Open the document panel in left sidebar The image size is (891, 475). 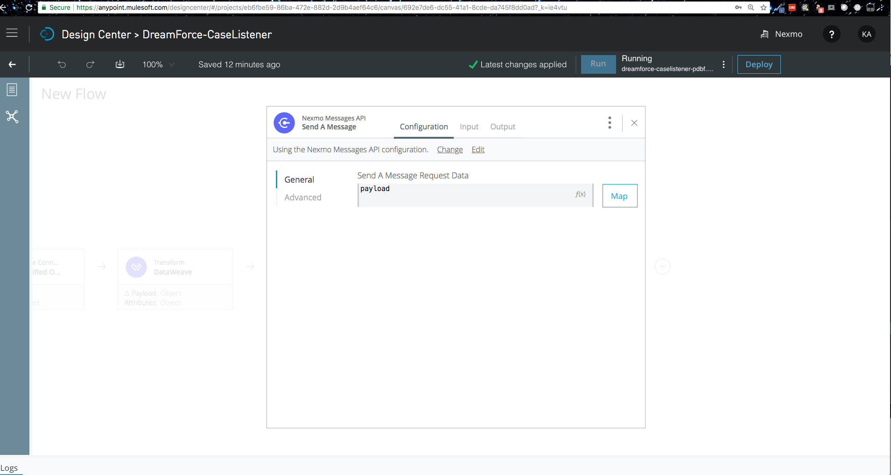point(12,90)
